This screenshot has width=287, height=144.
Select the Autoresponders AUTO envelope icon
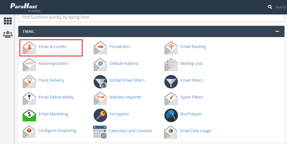(29, 65)
